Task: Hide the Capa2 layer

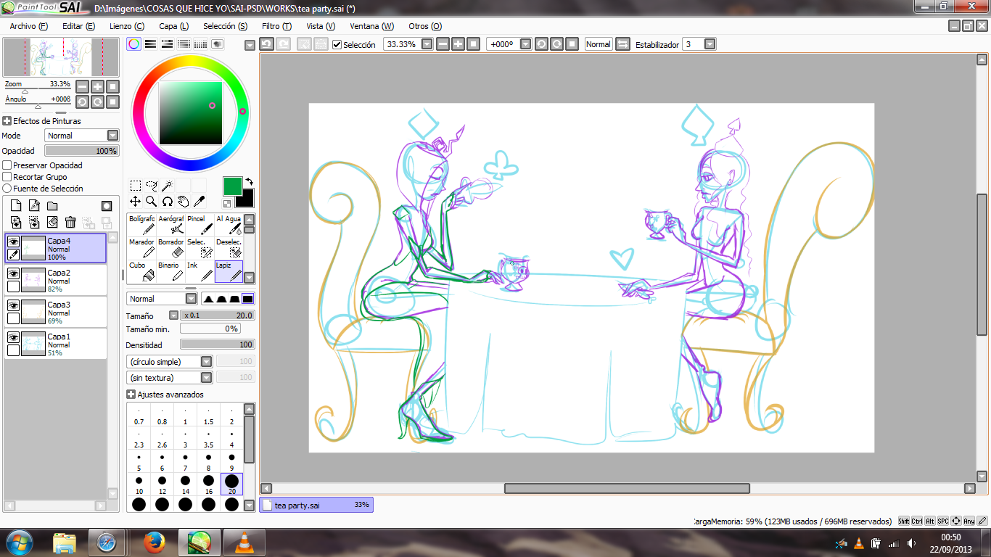Action: point(13,273)
